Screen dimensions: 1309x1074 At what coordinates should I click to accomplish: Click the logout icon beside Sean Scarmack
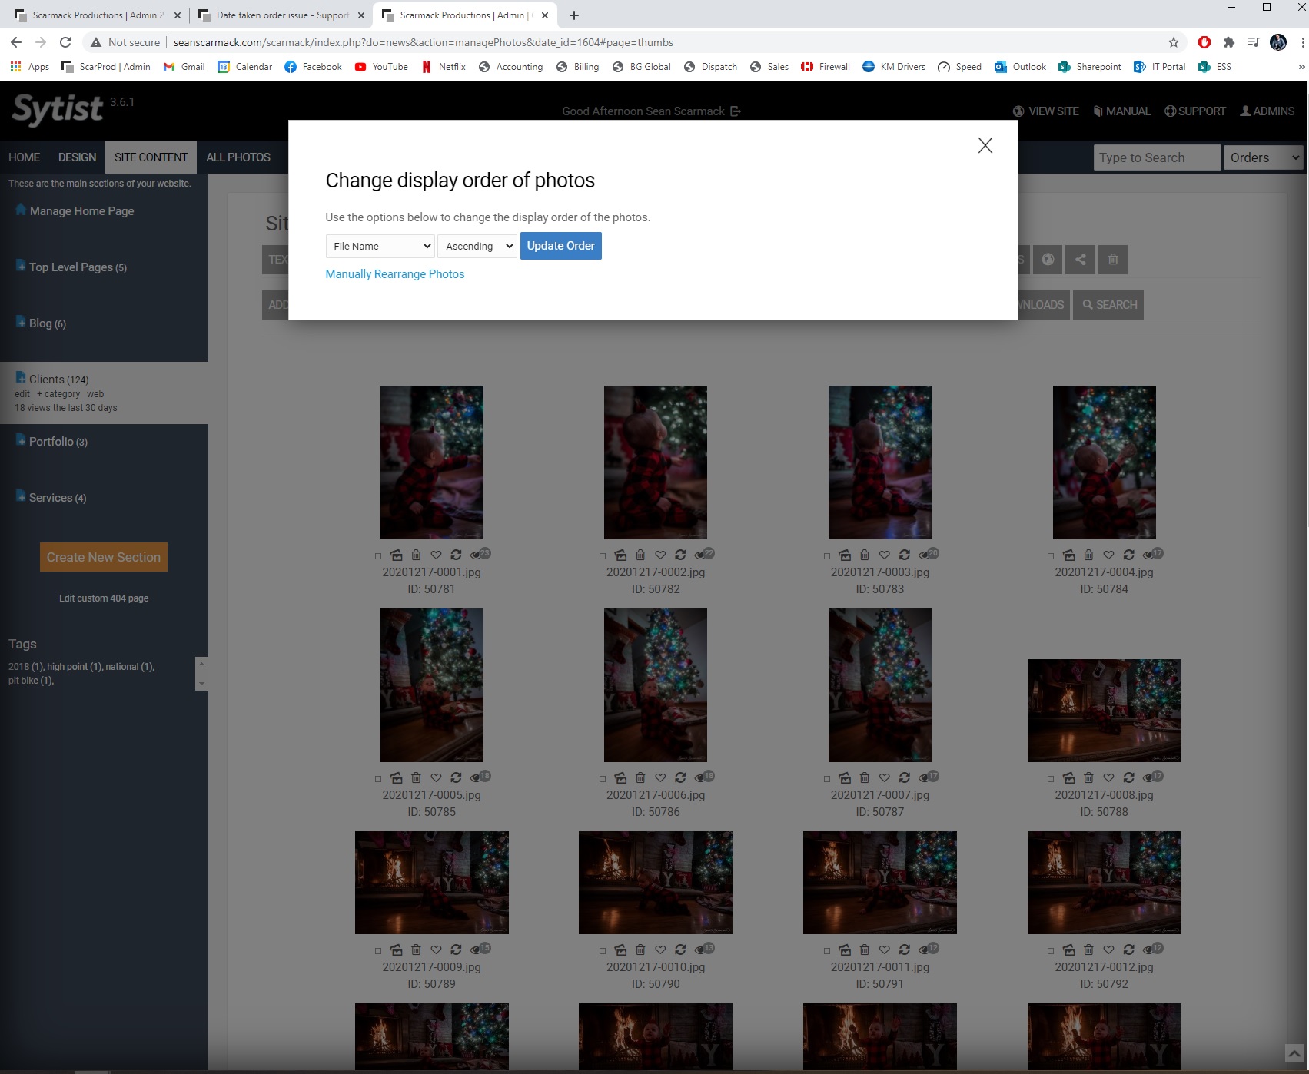click(x=736, y=111)
